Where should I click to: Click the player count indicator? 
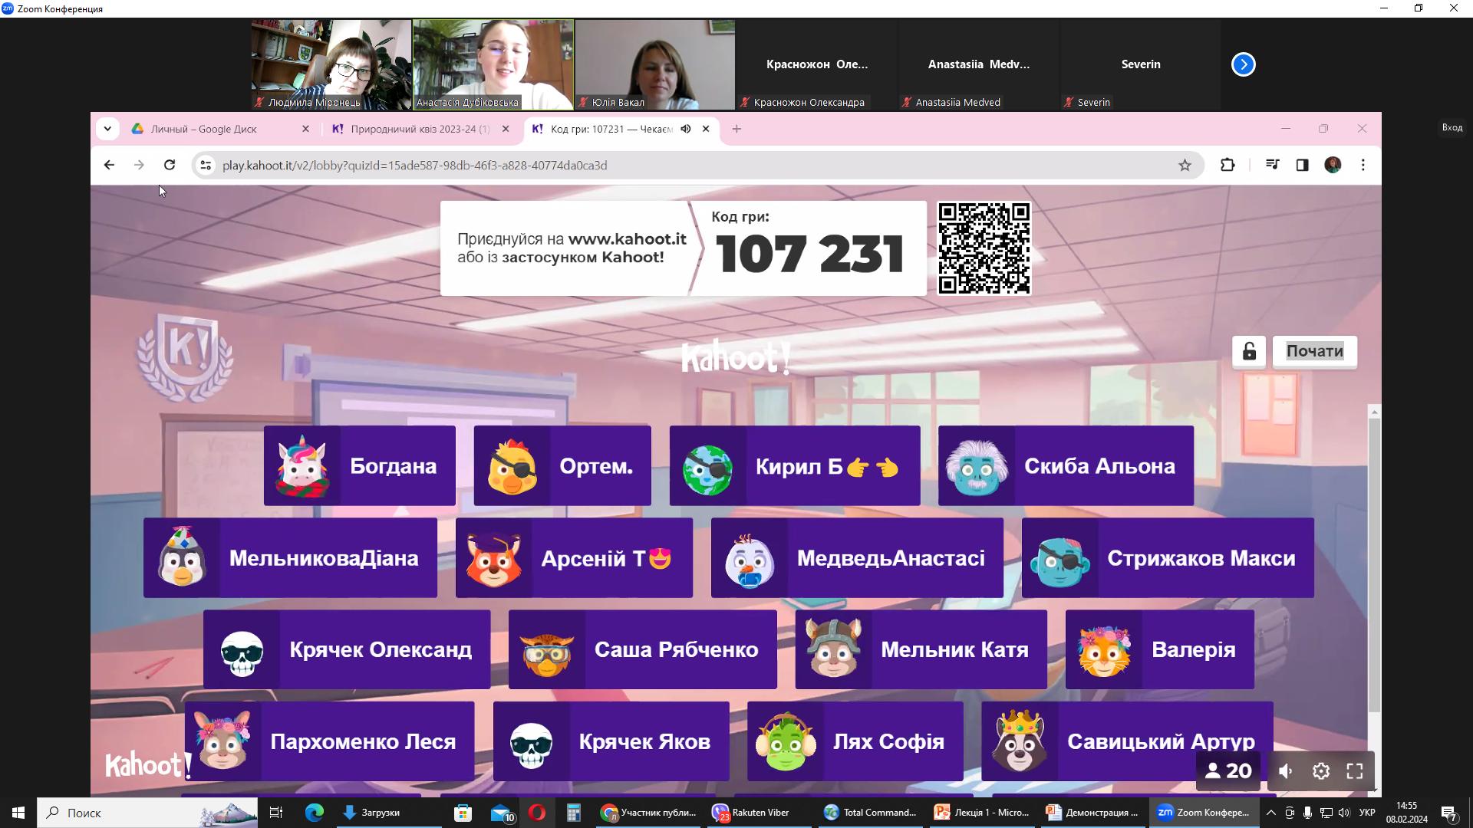click(1228, 771)
